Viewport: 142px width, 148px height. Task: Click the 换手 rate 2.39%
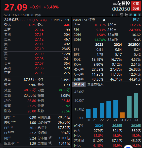[x=65, y=80]
